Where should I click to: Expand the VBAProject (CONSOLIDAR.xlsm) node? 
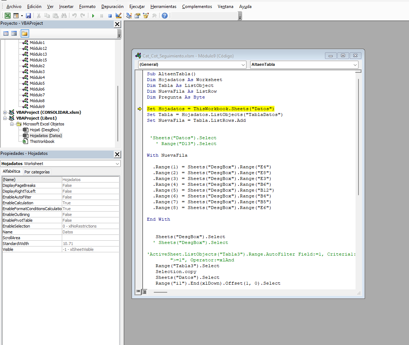(5, 112)
